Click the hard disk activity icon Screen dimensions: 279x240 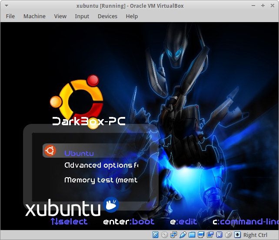(155, 235)
